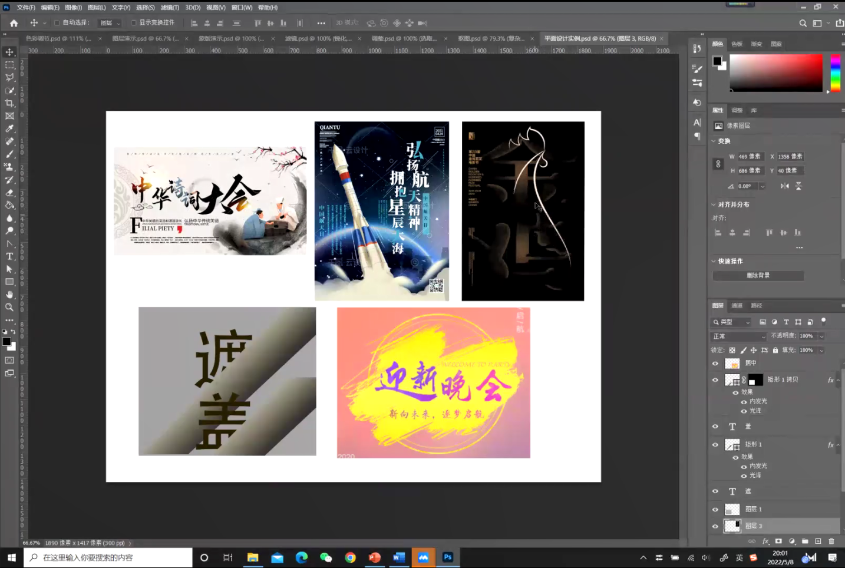Select the Rectangular Marquee tool

coord(9,65)
